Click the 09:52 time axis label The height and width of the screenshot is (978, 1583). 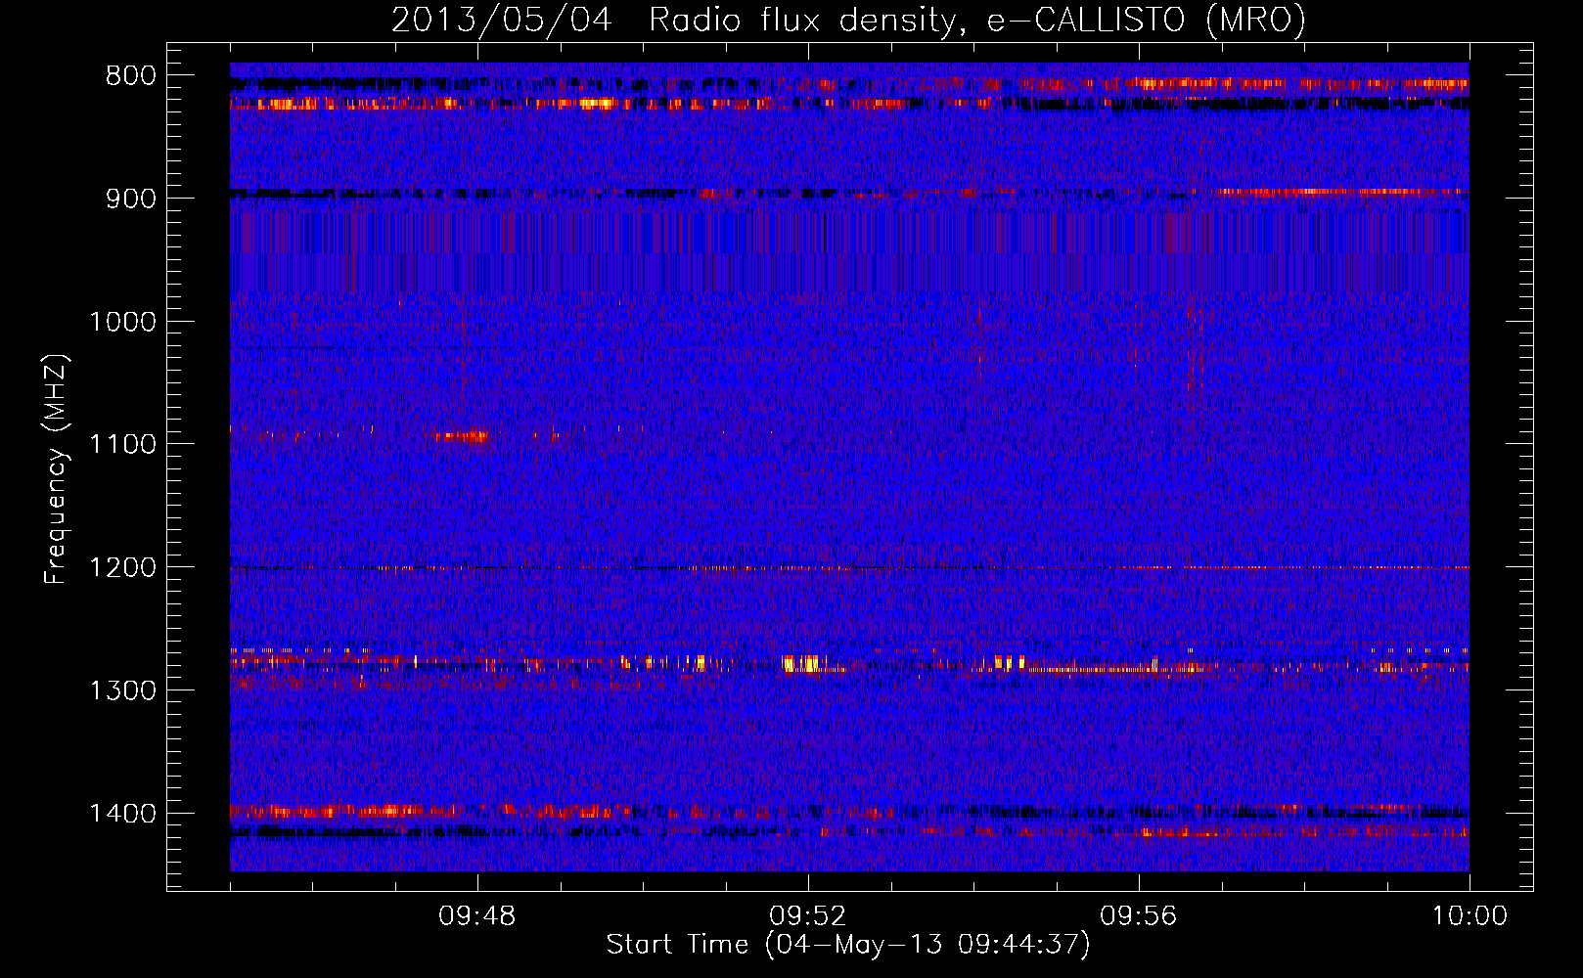808,916
